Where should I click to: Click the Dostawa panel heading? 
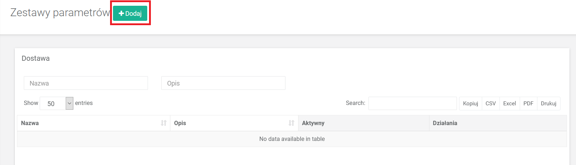(x=36, y=58)
